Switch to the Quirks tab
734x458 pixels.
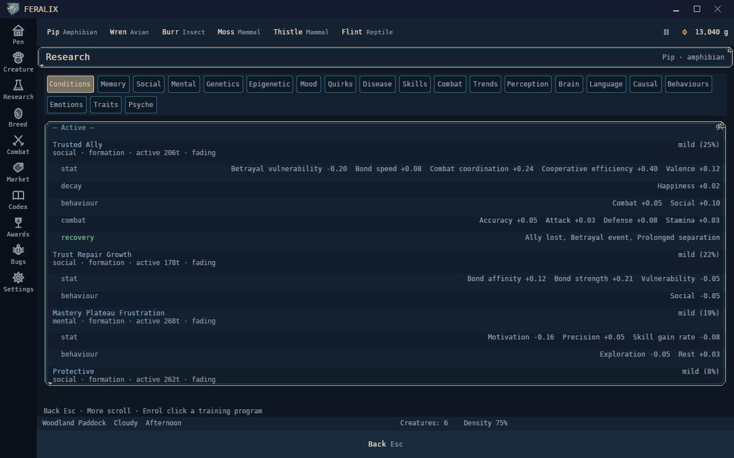click(x=340, y=84)
